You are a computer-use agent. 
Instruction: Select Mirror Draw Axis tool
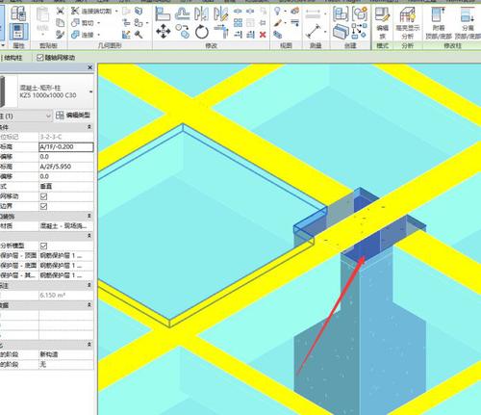click(x=221, y=13)
